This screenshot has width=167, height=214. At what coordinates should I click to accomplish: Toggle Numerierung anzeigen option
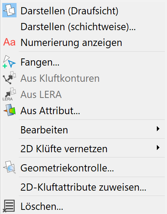(x=71, y=43)
